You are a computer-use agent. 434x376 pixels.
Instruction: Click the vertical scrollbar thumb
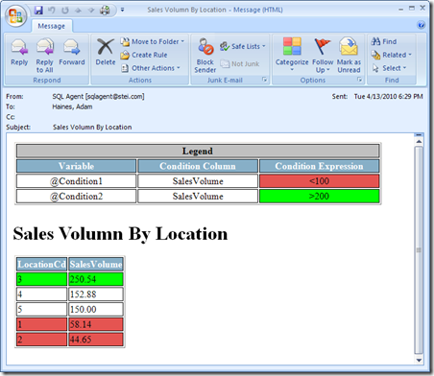tap(419, 249)
